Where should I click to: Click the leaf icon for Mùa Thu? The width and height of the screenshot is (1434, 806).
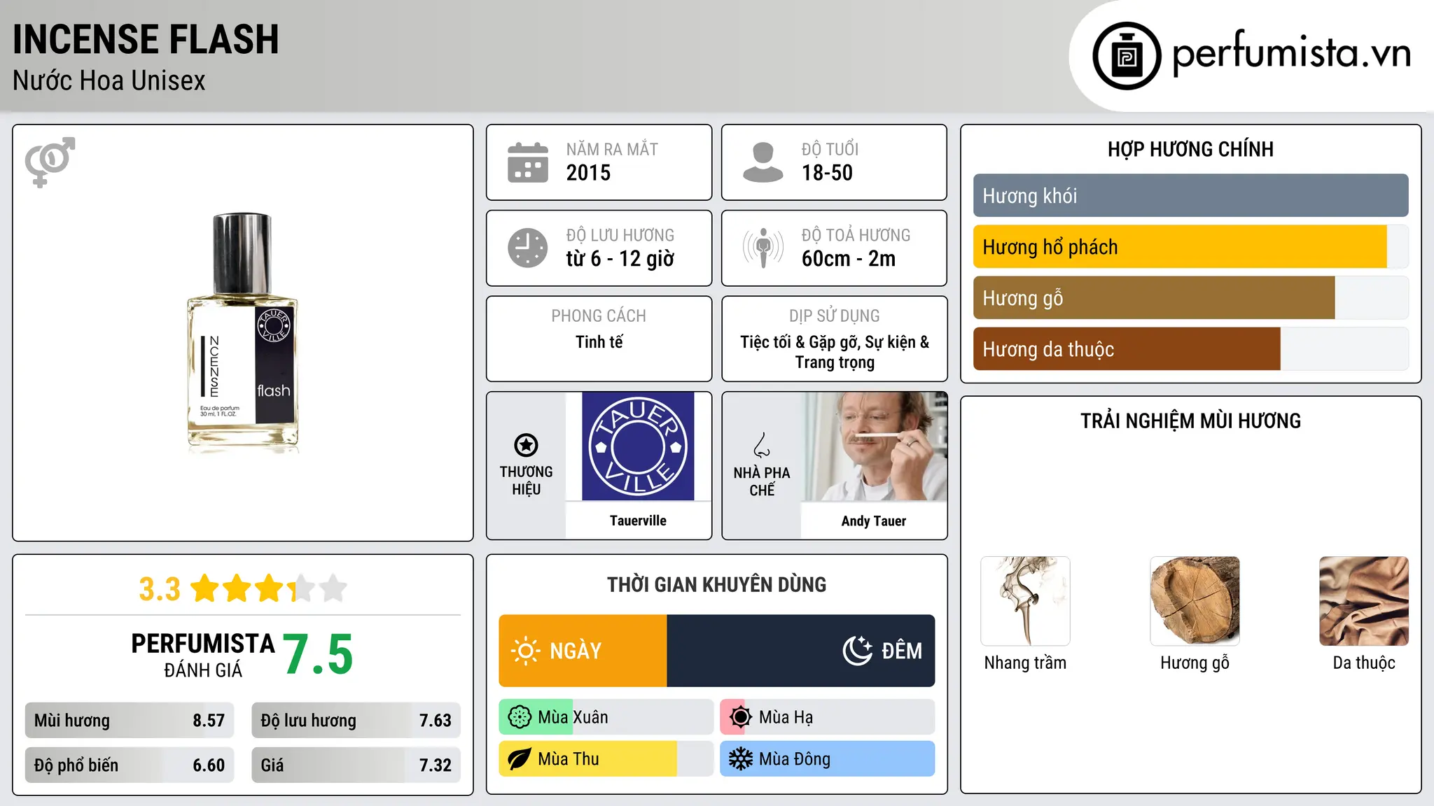pos(520,759)
